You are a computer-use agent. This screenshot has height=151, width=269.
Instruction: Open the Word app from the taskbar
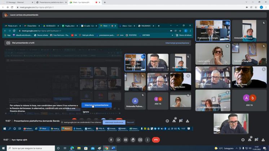pos(113,148)
